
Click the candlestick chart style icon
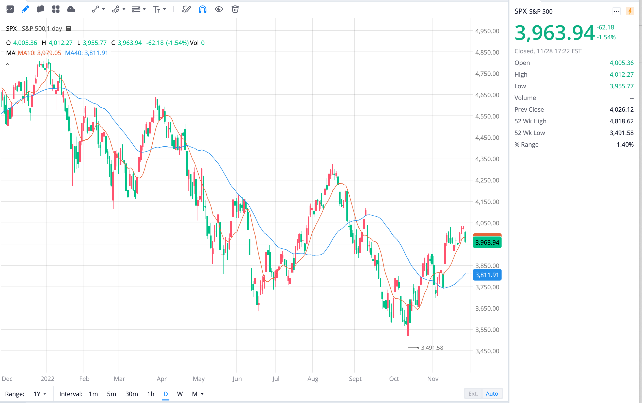(40, 9)
